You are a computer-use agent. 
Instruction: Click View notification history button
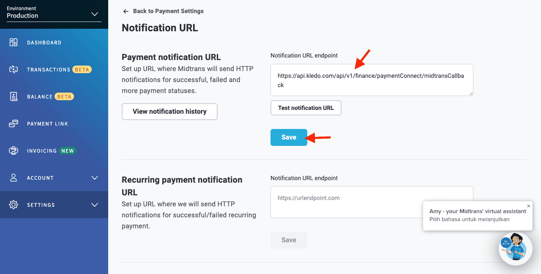169,112
